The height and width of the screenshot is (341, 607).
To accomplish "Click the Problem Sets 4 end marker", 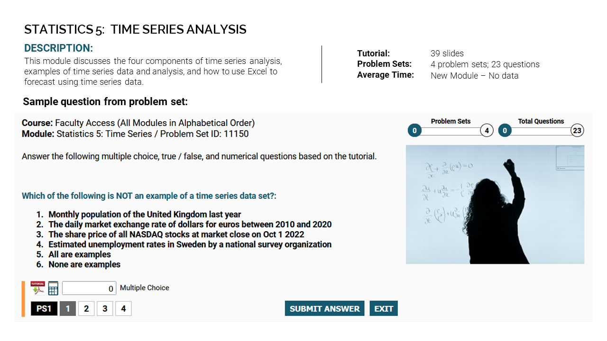I will click(x=487, y=130).
